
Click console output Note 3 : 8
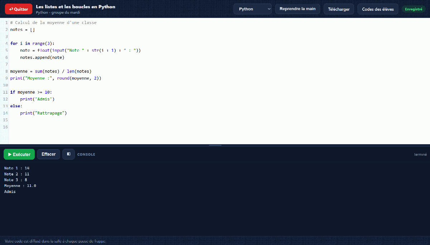16,180
